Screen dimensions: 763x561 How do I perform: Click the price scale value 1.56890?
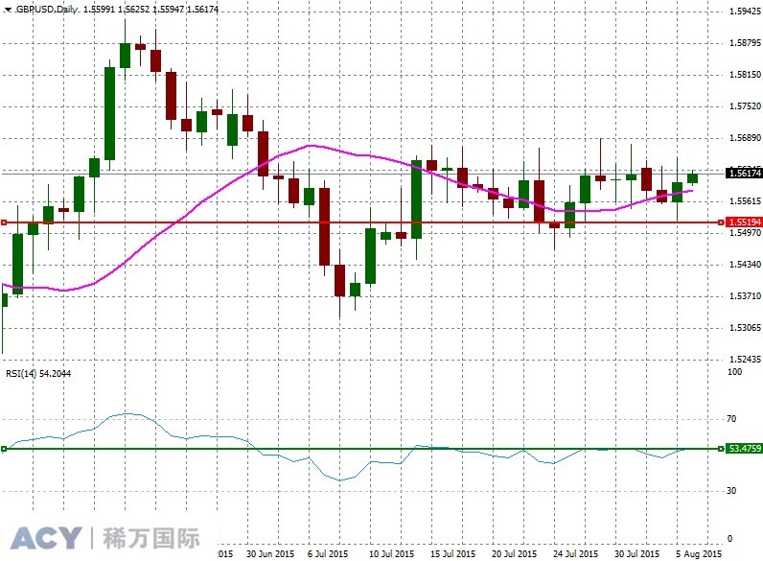(745, 138)
